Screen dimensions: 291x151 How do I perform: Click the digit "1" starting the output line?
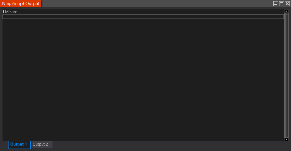[3, 11]
